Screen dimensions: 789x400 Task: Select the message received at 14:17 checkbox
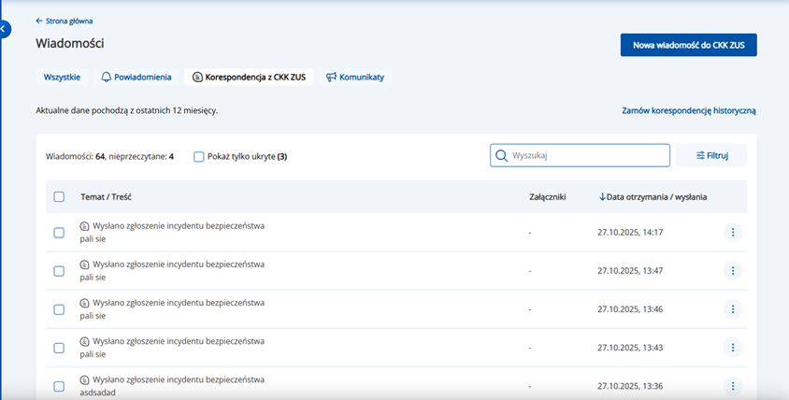[x=59, y=233]
